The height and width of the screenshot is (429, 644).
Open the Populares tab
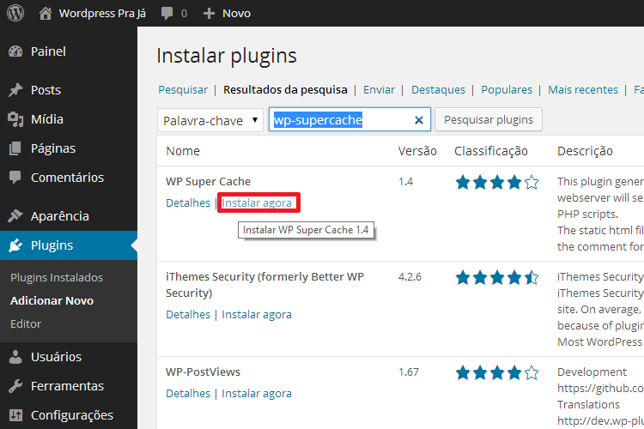click(x=507, y=89)
